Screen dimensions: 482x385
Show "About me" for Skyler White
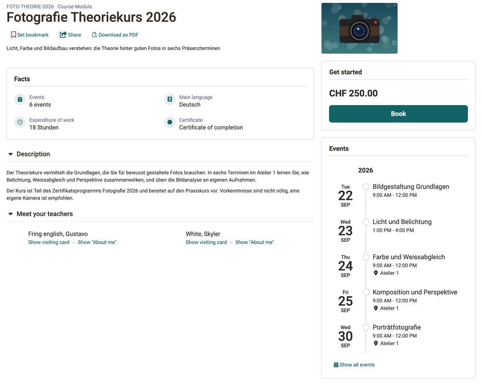(254, 242)
